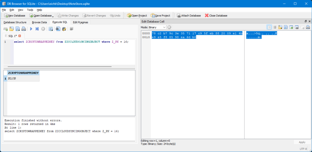The width and height of the screenshot is (312, 152).
Task: Switch to Edit Pragmas tab
Action: [x=80, y=22]
